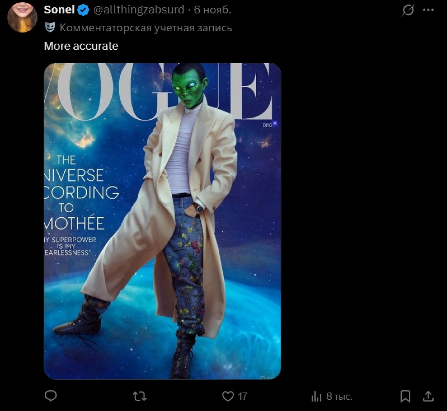The height and width of the screenshot is (411, 447).
Task: Click the 8 тыс. view count
Action: tap(339, 396)
